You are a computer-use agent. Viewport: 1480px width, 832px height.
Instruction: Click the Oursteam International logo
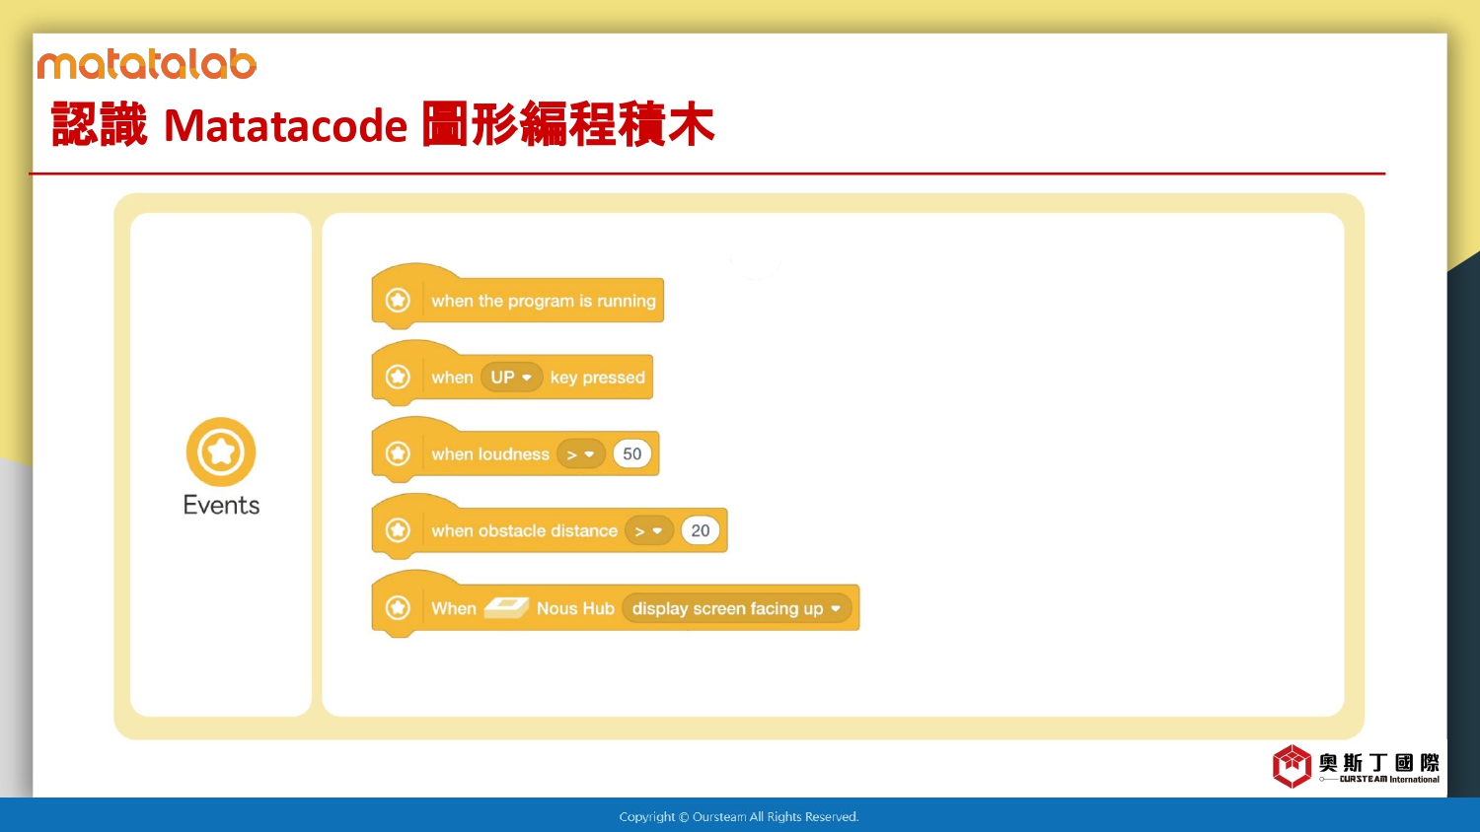tap(1356, 767)
